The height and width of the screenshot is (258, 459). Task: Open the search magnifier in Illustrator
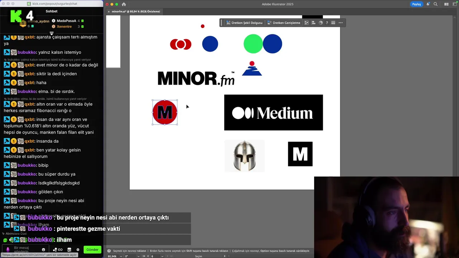[x=435, y=4]
